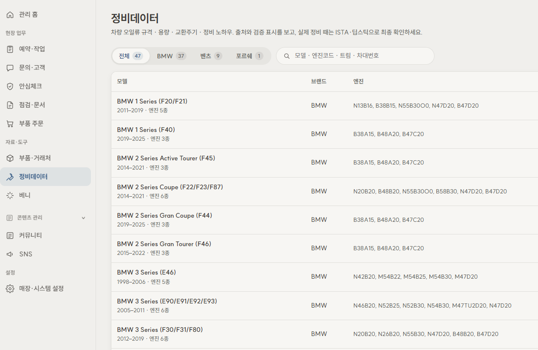This screenshot has height=350, width=538.
Task: Click the sparkle icon for 베니
Action: [x=10, y=195]
